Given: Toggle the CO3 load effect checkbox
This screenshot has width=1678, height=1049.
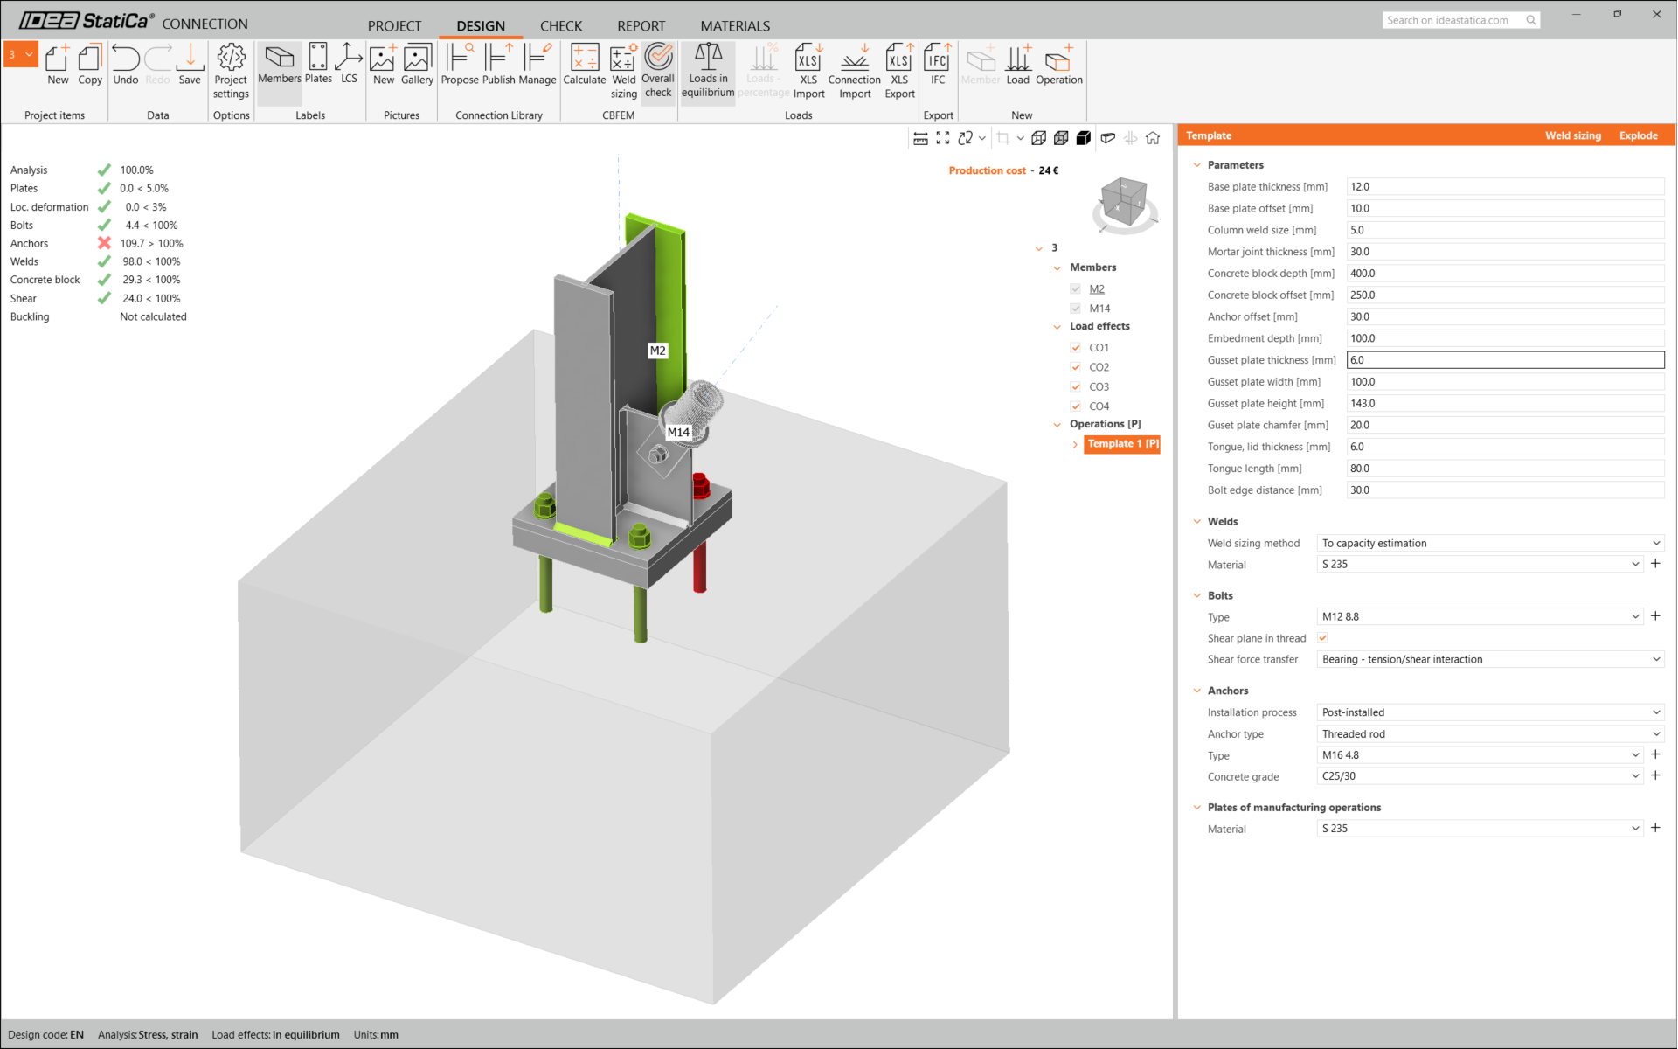Looking at the screenshot, I should click(x=1076, y=387).
